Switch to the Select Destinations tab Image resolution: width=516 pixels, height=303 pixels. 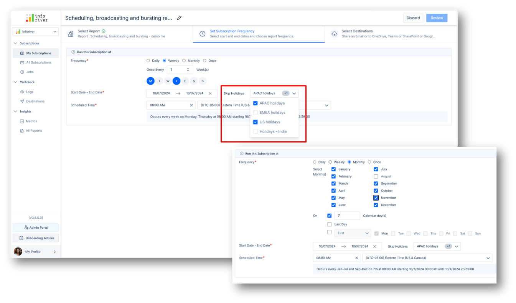coord(391,34)
